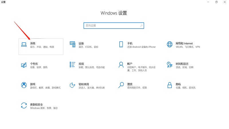
Task: Click the 显示、声音、通知、电源 description text
Action: point(42,47)
